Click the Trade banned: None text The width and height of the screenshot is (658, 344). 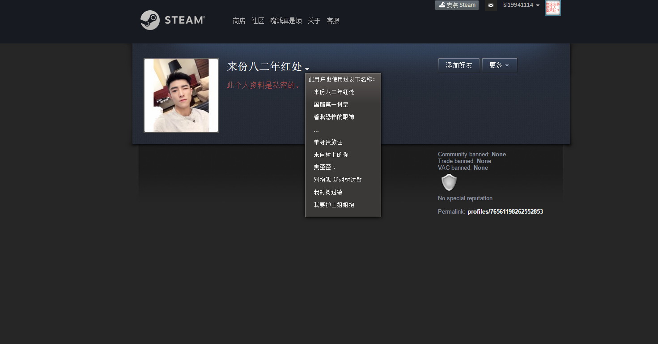[x=464, y=161]
